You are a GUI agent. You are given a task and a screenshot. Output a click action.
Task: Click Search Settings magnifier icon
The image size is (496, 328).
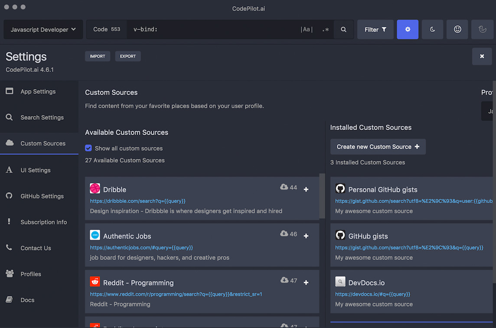click(9, 117)
